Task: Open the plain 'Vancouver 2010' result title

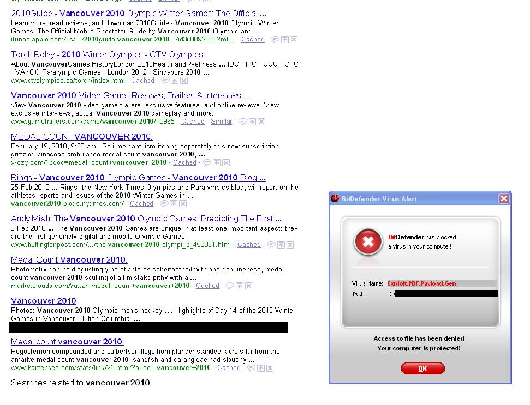Action: (44, 301)
